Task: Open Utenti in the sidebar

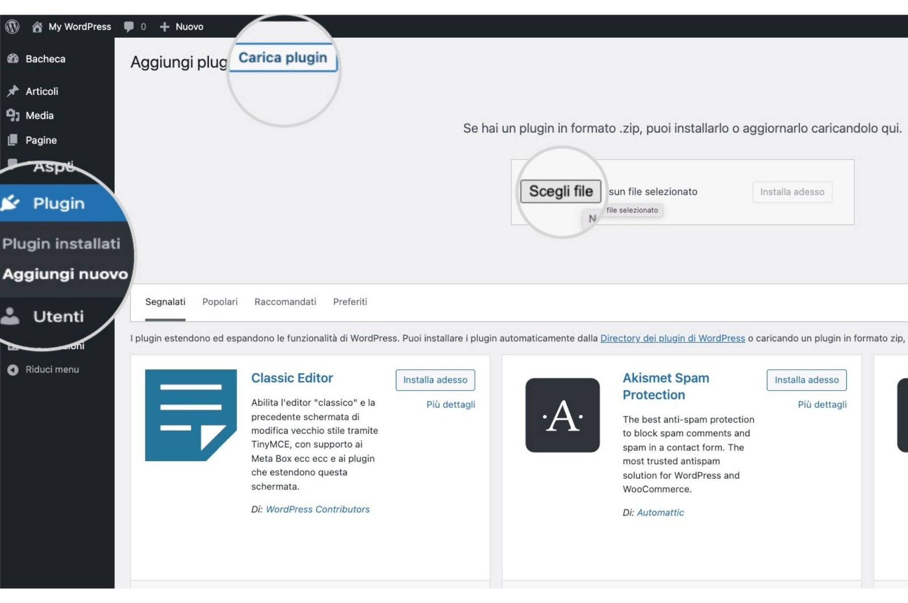Action: (x=58, y=316)
